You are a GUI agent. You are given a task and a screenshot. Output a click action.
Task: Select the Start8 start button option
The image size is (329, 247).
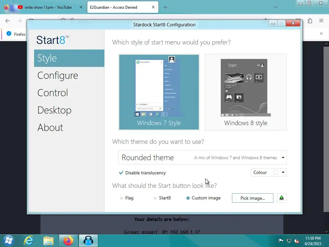point(155,198)
